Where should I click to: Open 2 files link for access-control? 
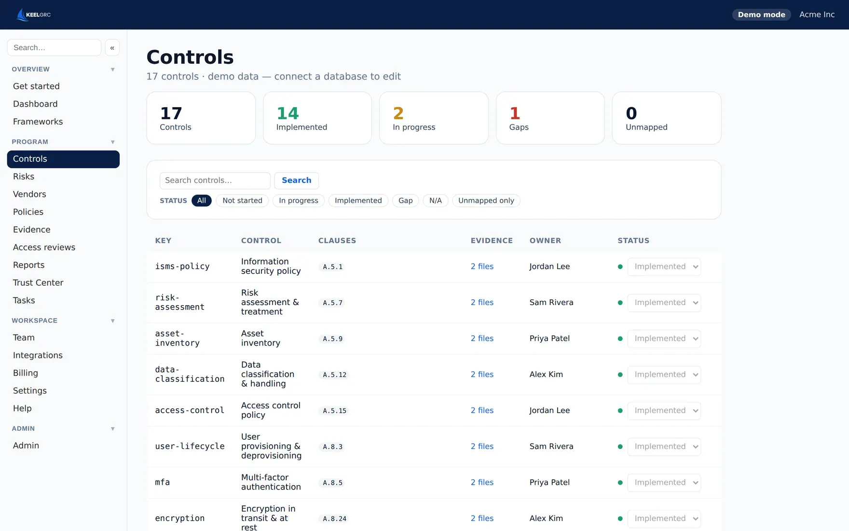[482, 410]
